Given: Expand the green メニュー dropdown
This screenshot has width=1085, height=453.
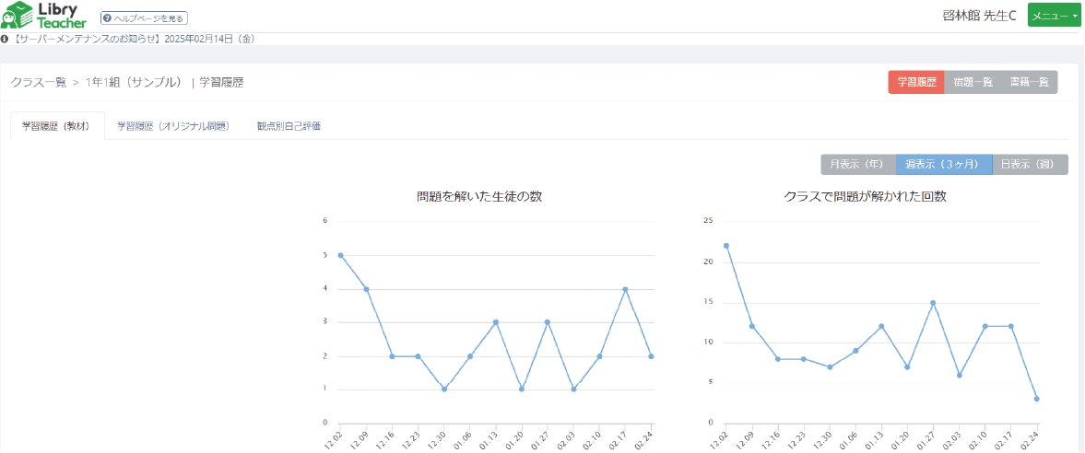Looking at the screenshot, I should click(1054, 17).
